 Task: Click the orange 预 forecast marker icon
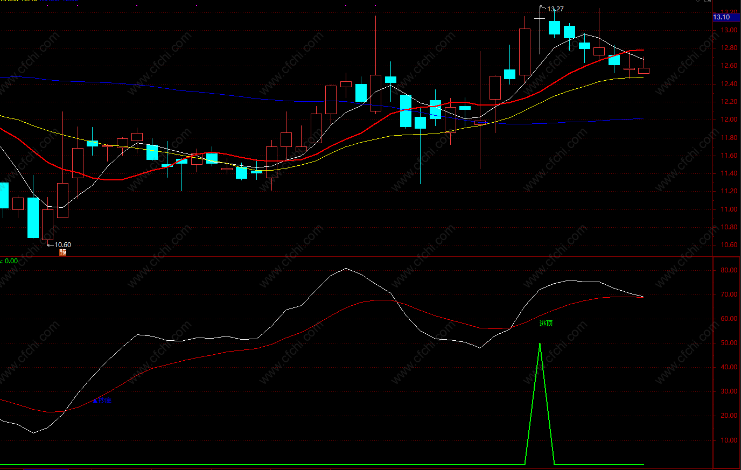click(x=62, y=252)
